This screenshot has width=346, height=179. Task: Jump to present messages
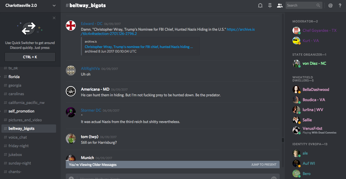(264, 165)
